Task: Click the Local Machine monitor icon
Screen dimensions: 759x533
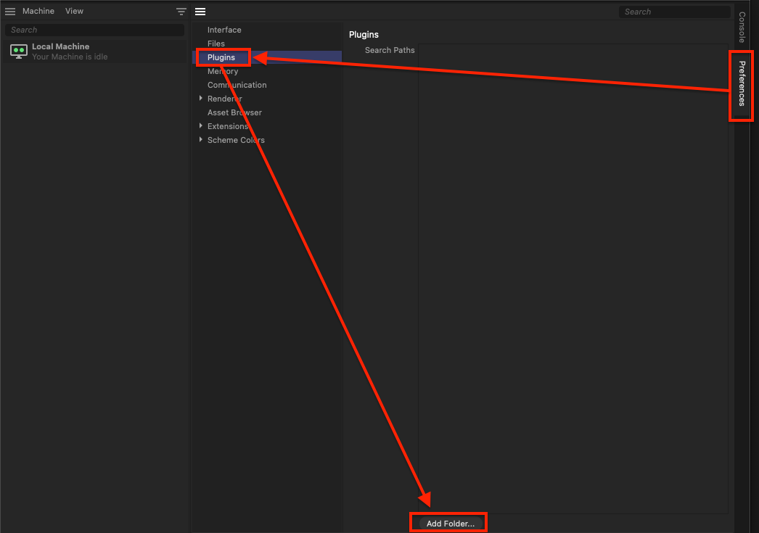Action: point(19,51)
